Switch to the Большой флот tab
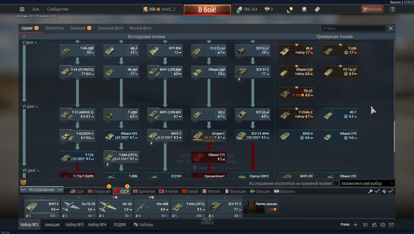Screen dimensions: 414x234 tap(111, 28)
